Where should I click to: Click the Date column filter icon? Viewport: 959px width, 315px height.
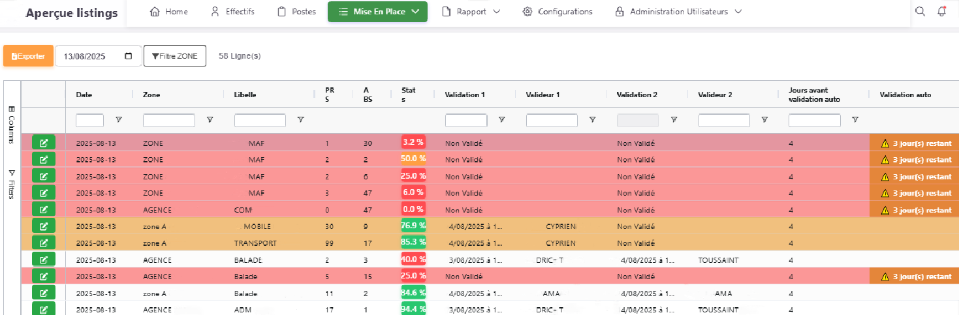click(119, 120)
